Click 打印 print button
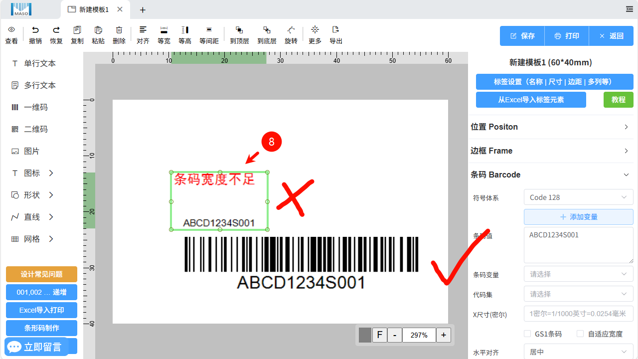 pos(567,36)
